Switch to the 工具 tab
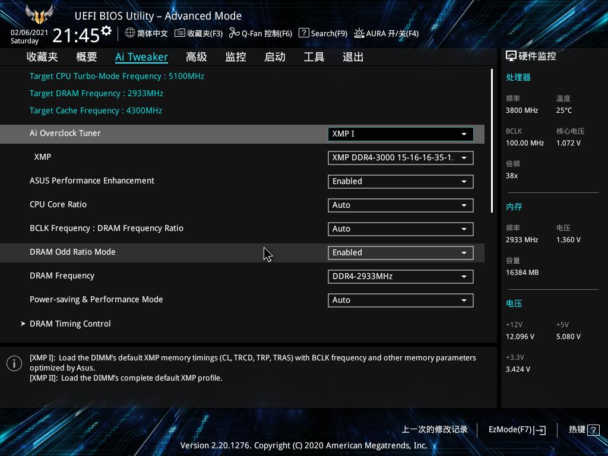This screenshot has height=456, width=608. click(314, 57)
